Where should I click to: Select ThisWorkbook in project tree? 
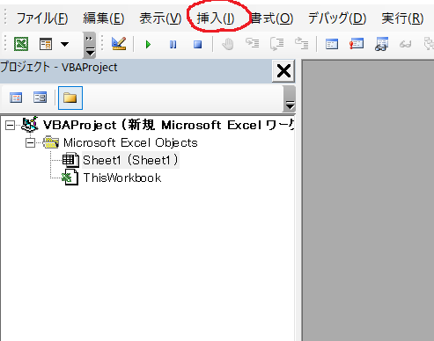(122, 178)
